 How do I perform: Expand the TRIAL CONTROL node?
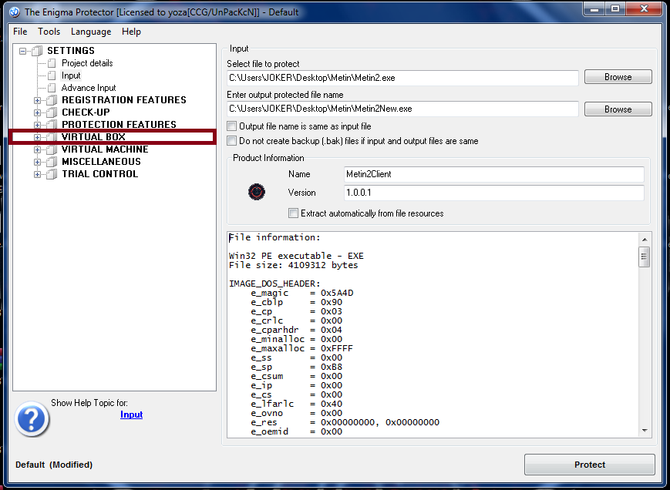pyautogui.click(x=38, y=175)
